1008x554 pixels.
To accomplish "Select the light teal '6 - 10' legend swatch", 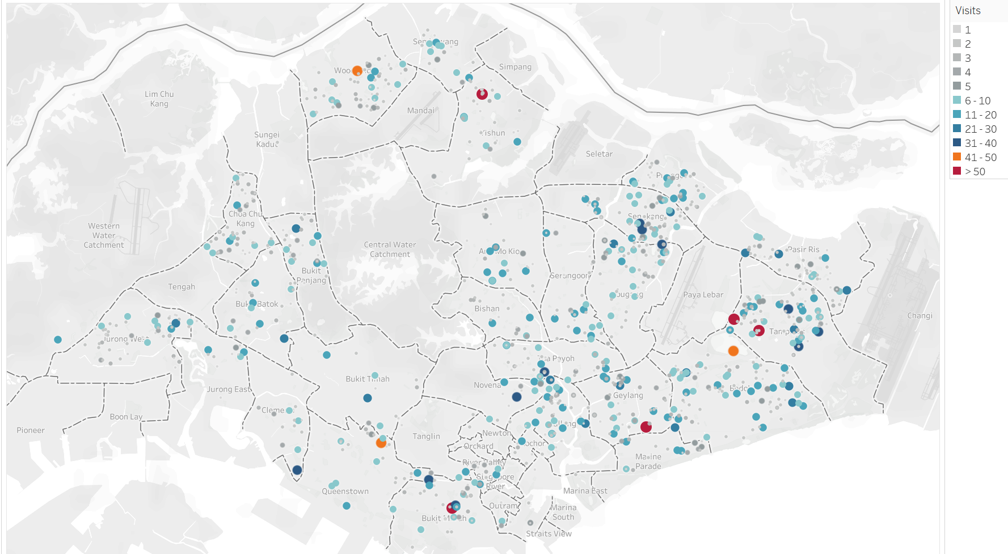I will pos(957,100).
